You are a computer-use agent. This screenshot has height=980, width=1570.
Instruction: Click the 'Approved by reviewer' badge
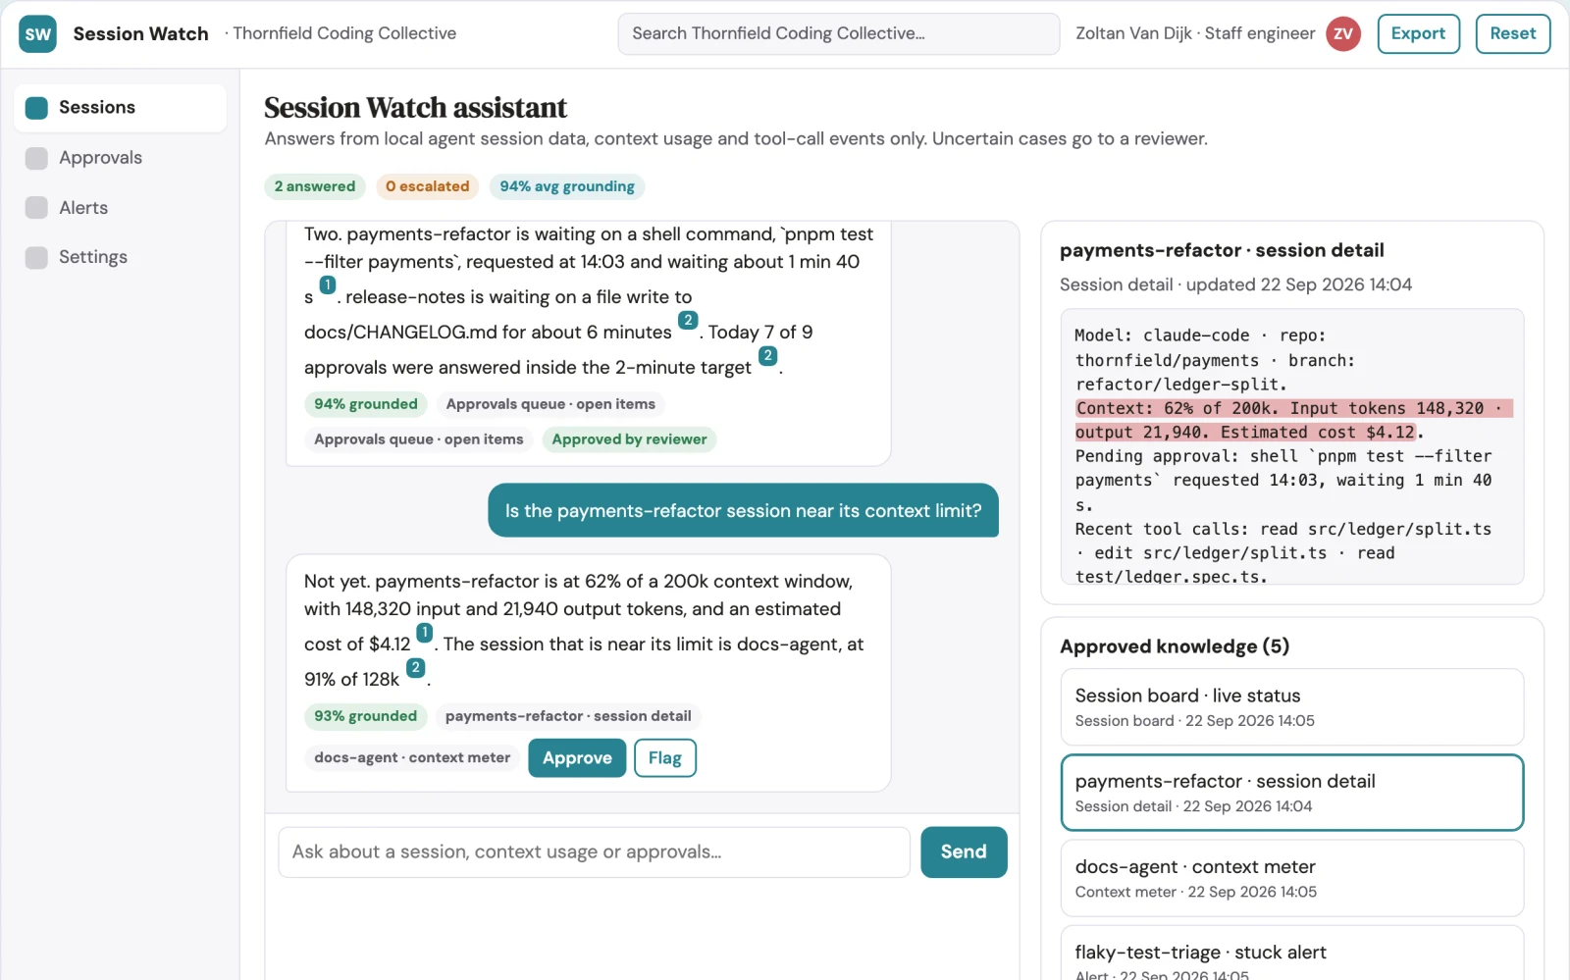(629, 439)
